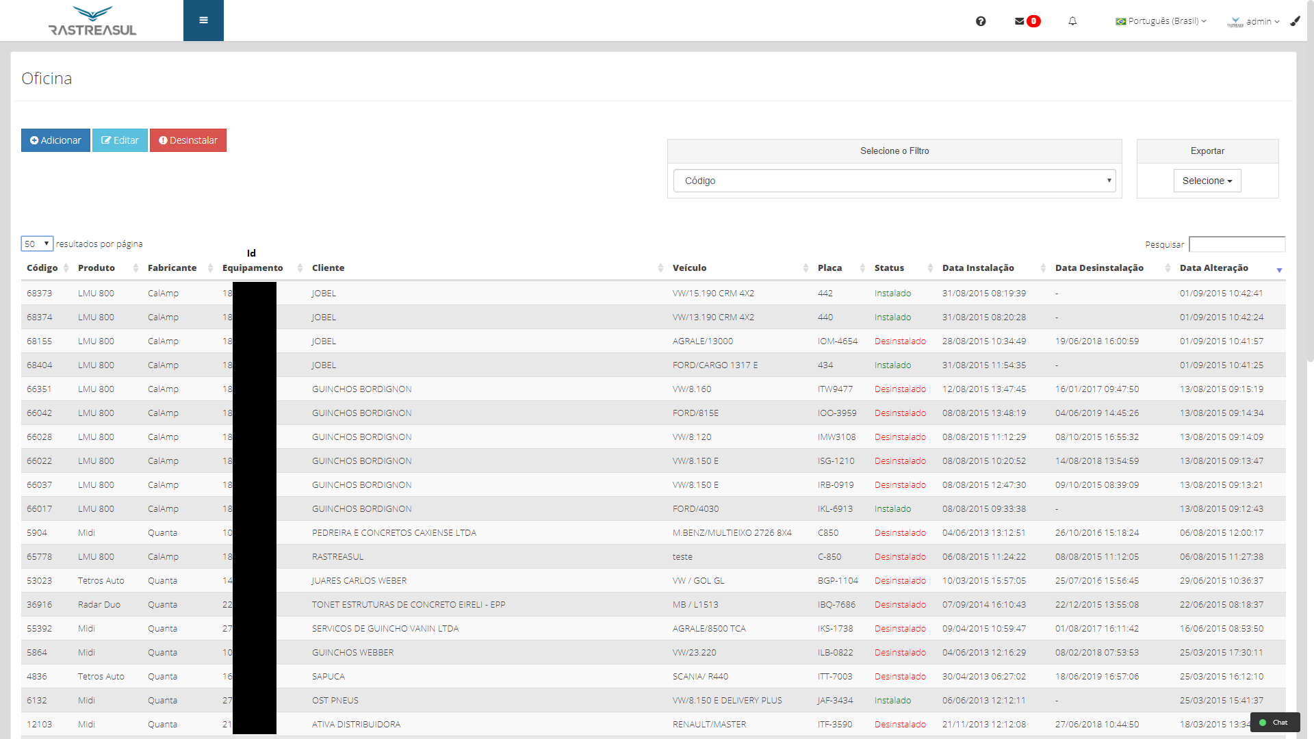Sort by Data Alteração column arrow
The width and height of the screenshot is (1314, 739).
[1278, 270]
